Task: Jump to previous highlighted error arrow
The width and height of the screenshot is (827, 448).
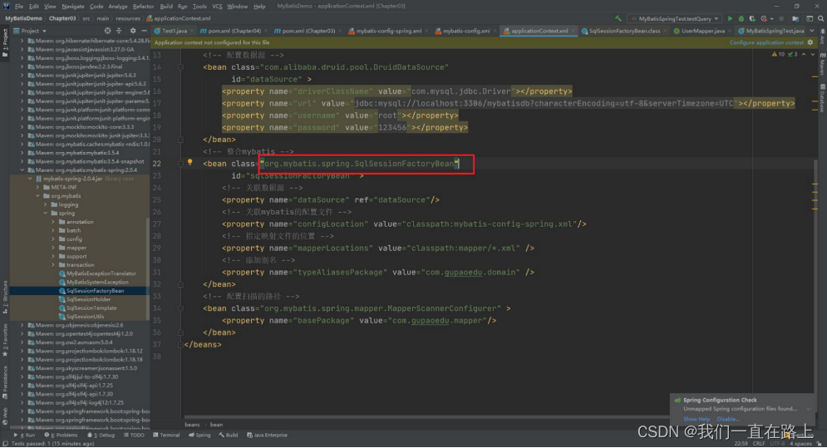Action: [x=804, y=54]
